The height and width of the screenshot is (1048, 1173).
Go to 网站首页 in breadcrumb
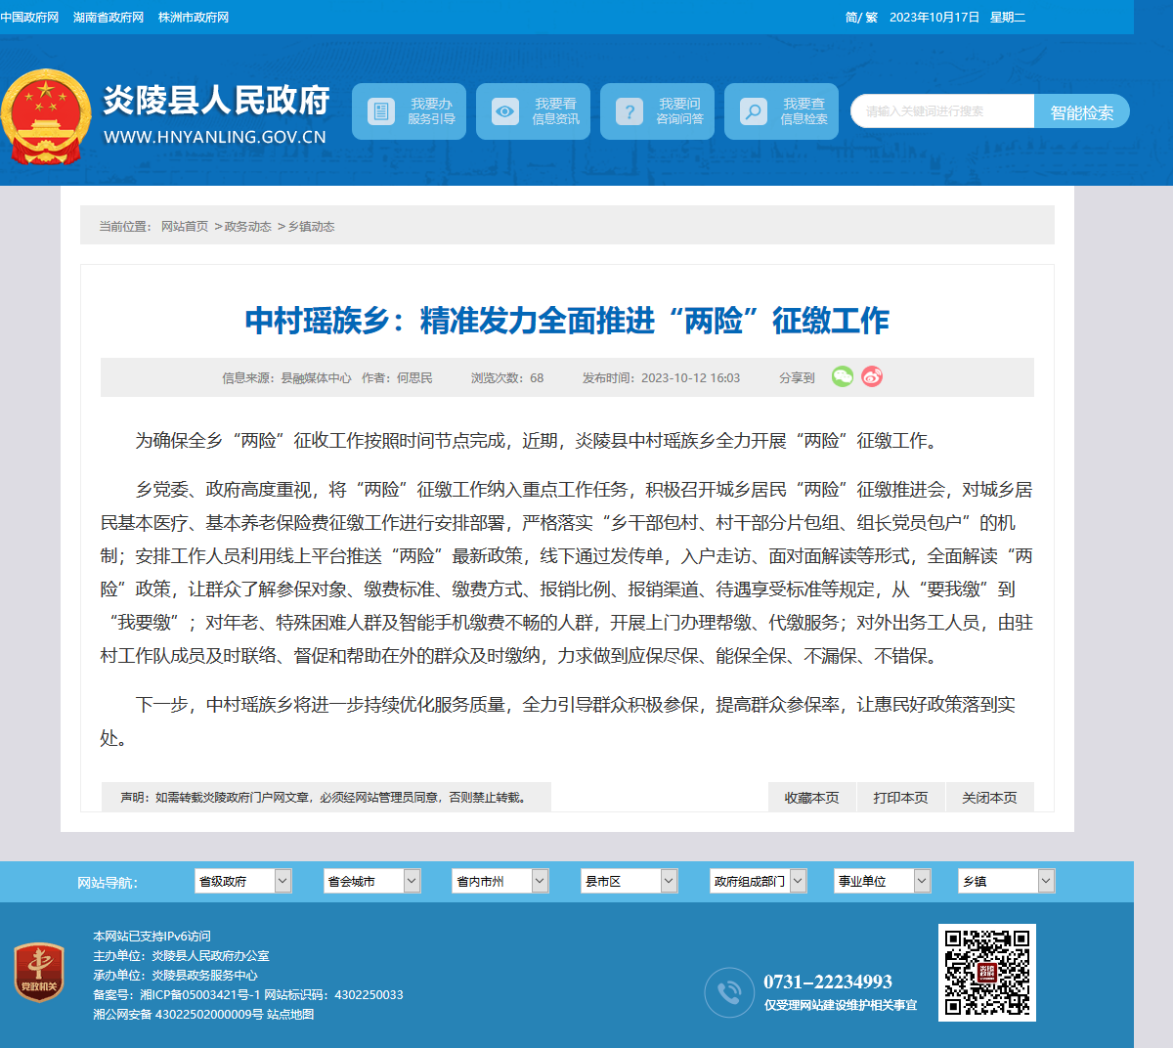pyautogui.click(x=185, y=226)
